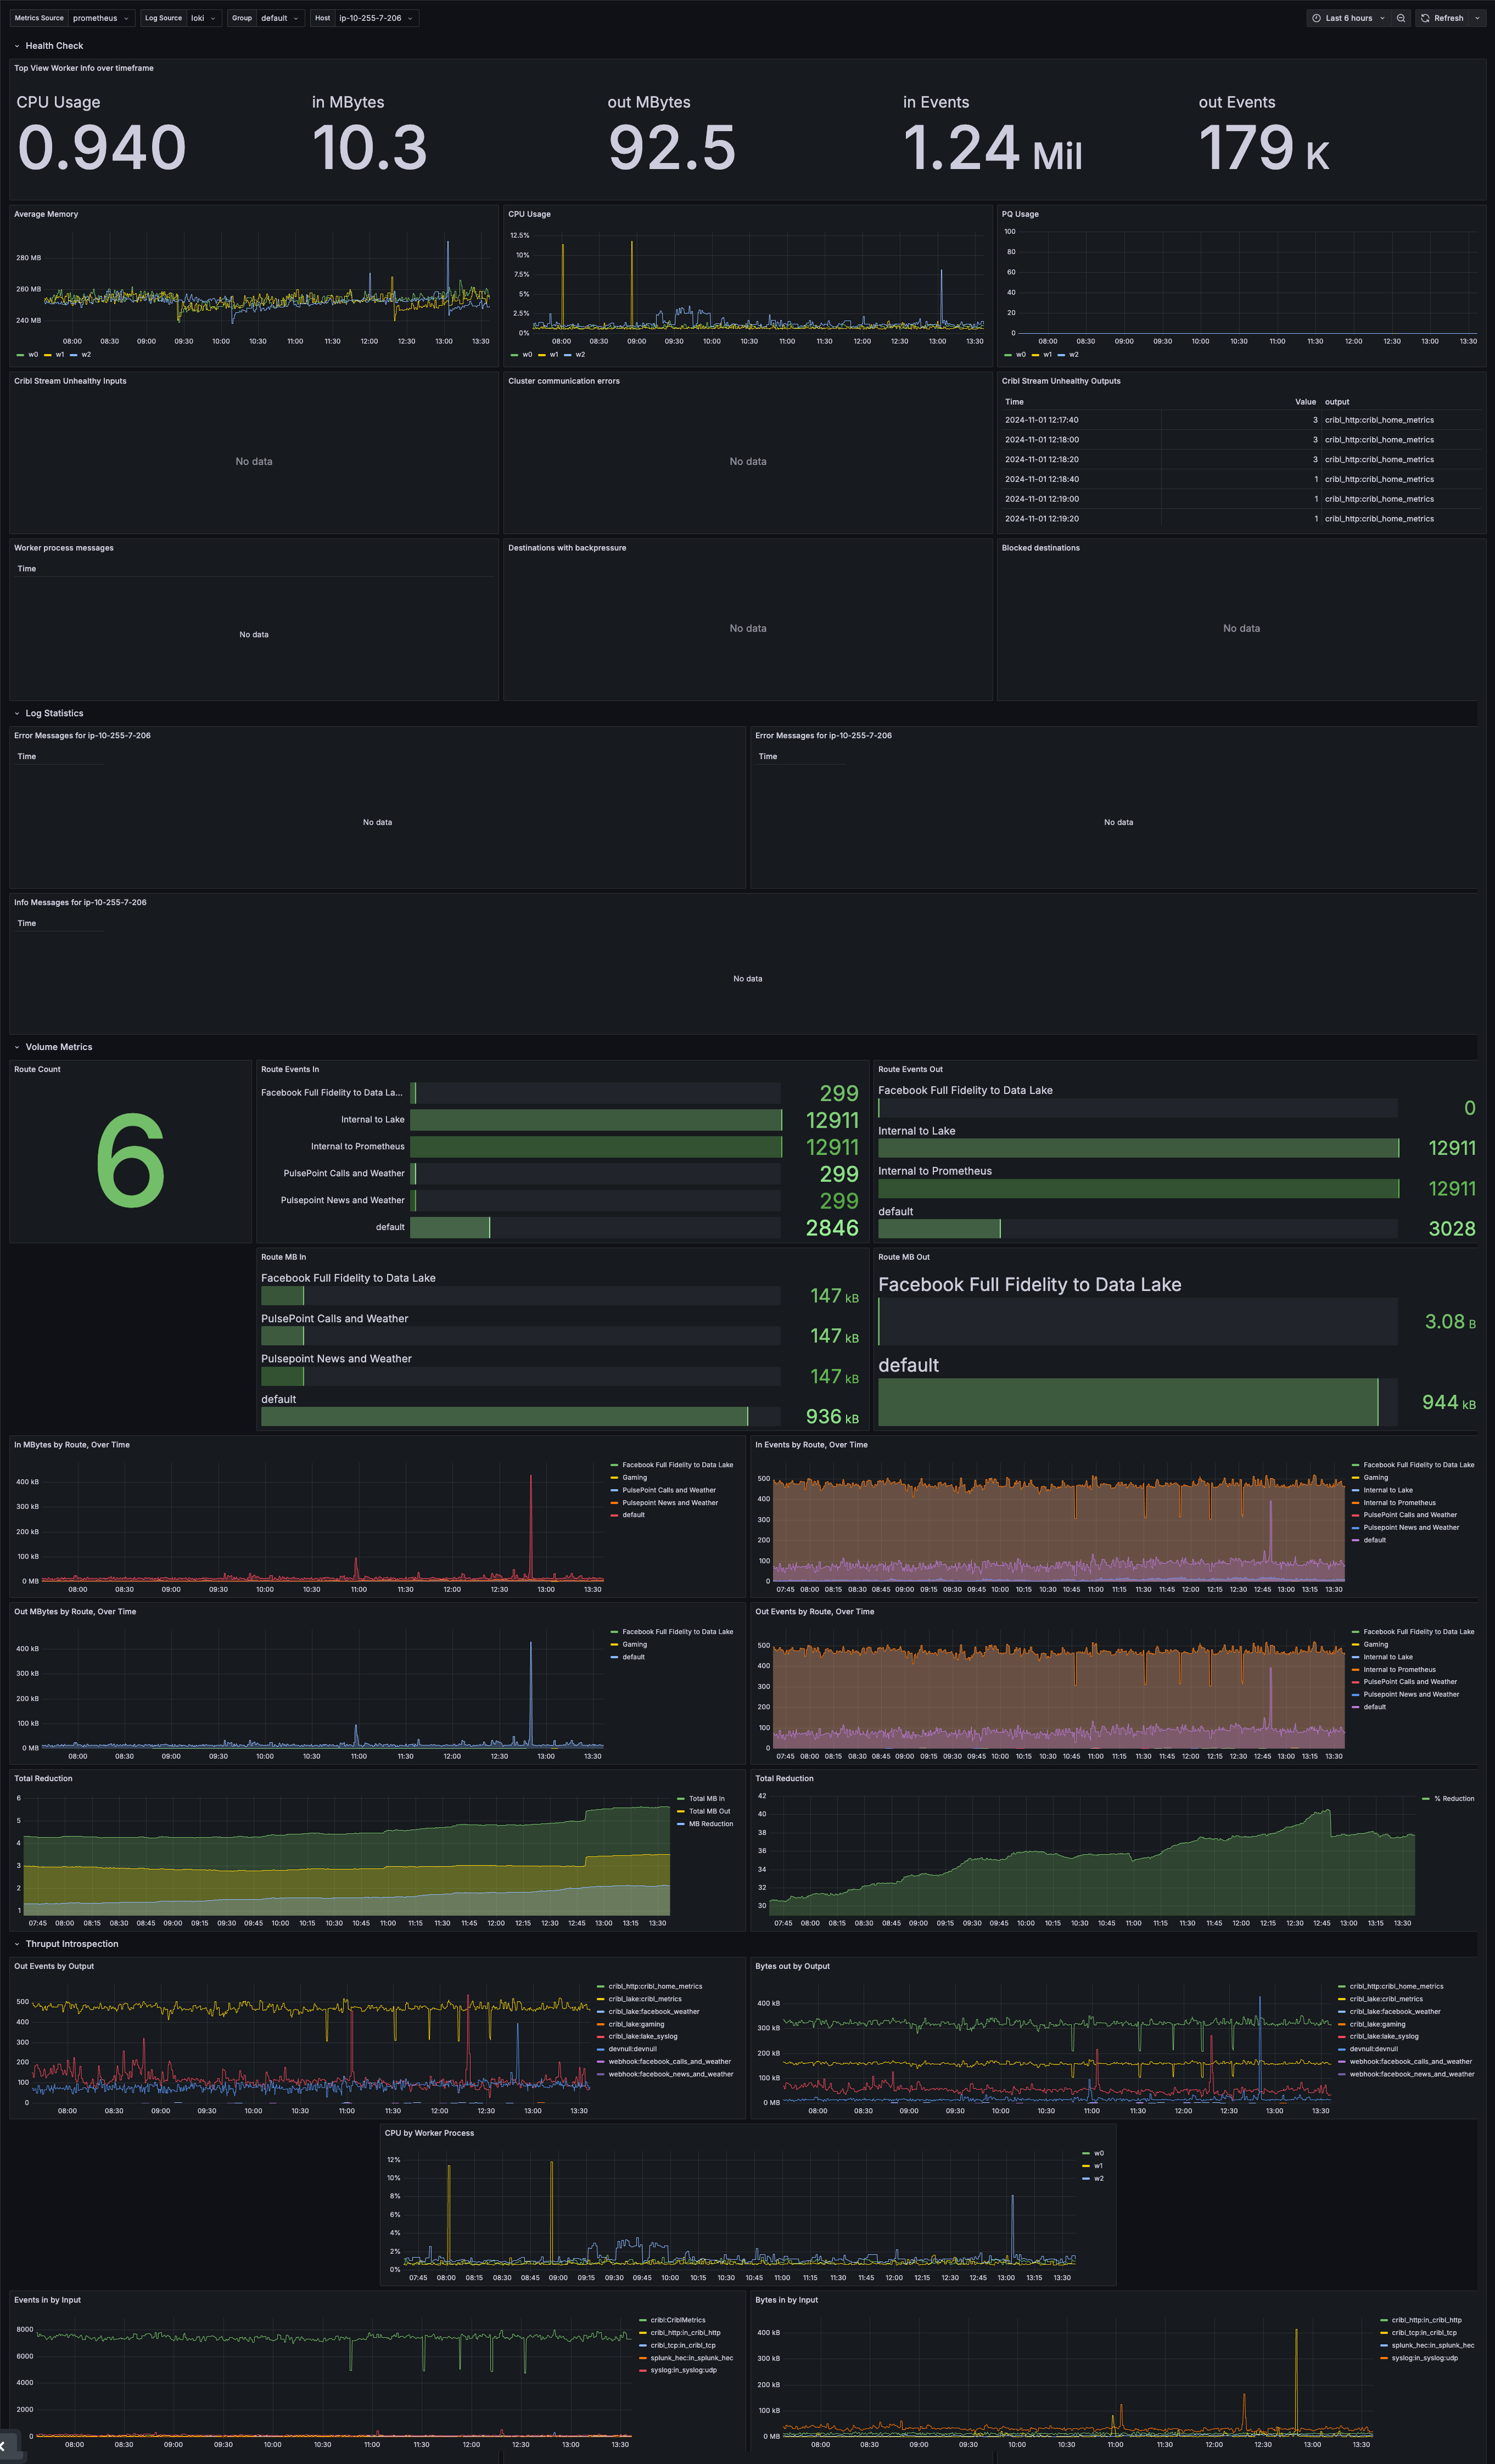
Task: Toggle w1 series in Average Memory legend
Action: (60, 354)
